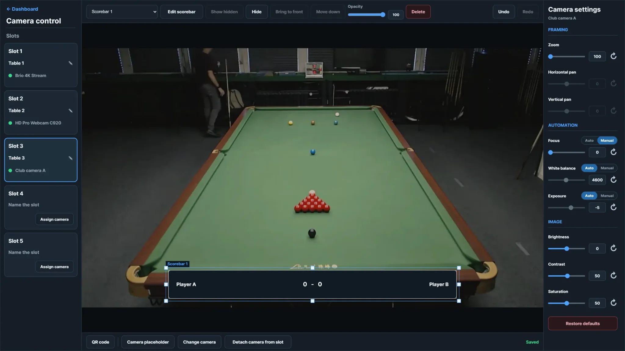
Task: Assign camera to Slot 5
Action: tap(54, 267)
